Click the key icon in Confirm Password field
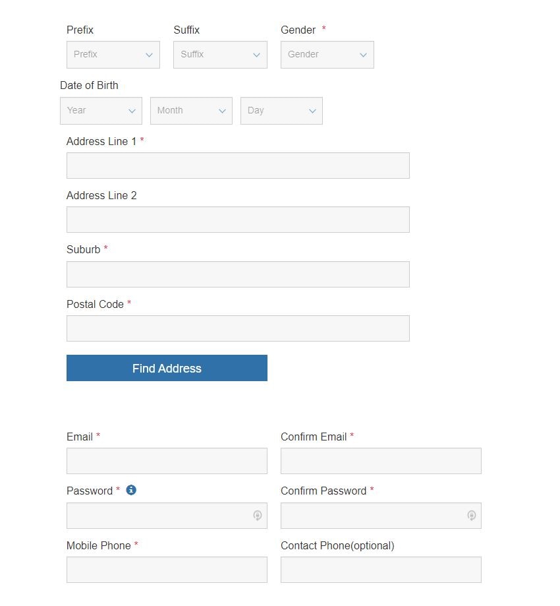The image size is (560, 606). [472, 516]
